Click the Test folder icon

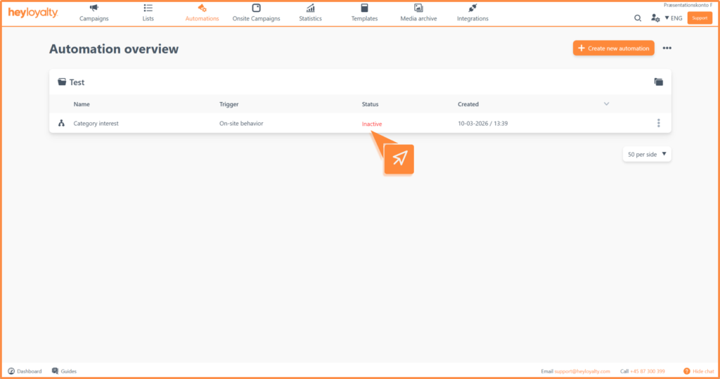[x=62, y=82]
